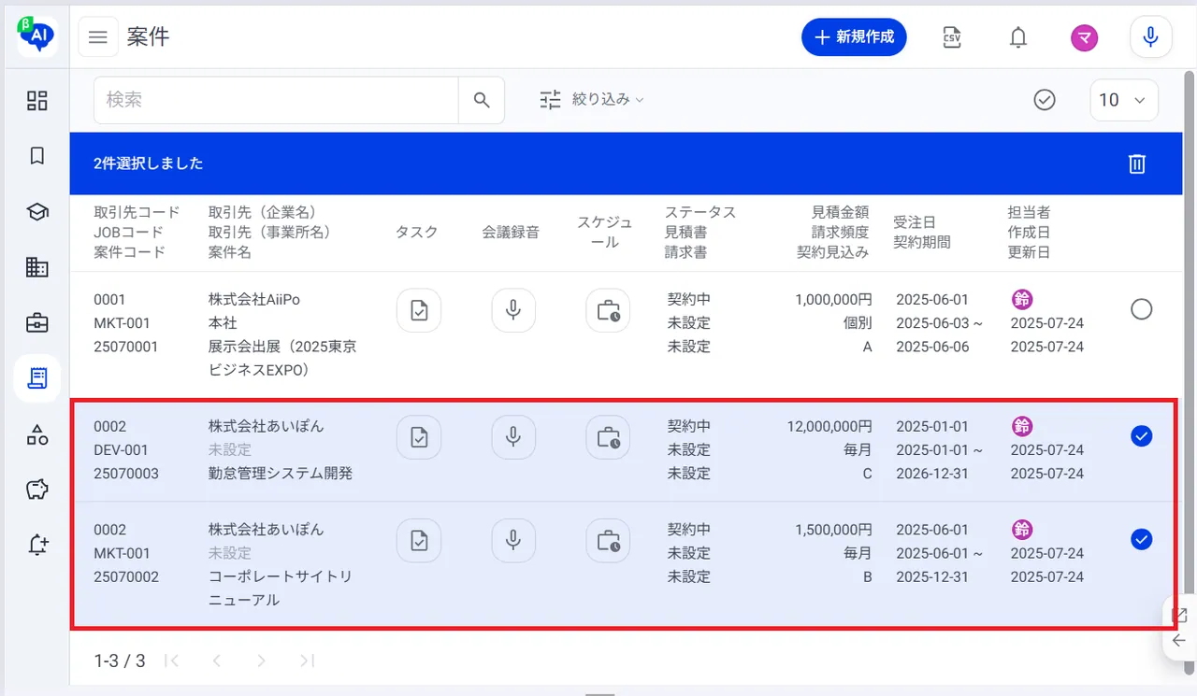1197x696 pixels.
Task: Deselect the コーポレートサイトリニューアル row checkbox
Action: [x=1141, y=539]
